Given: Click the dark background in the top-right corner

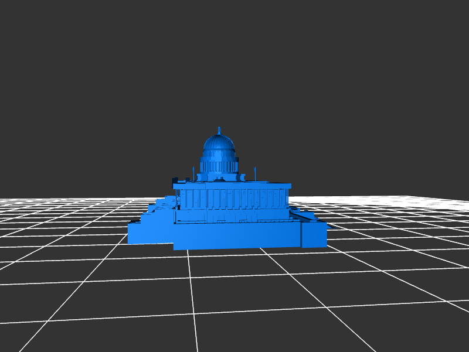Looking at the screenshot, I should pyautogui.click(x=446, y=23).
